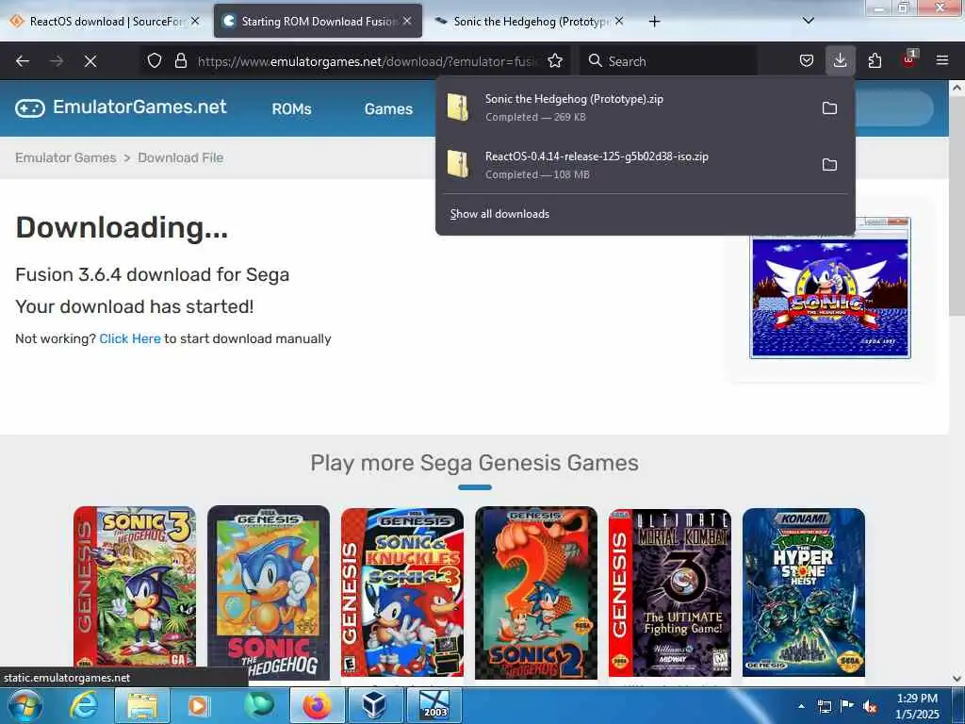The height and width of the screenshot is (724, 965).
Task: Open Ultimate Mortal Kombat 3 cover
Action: [670, 592]
